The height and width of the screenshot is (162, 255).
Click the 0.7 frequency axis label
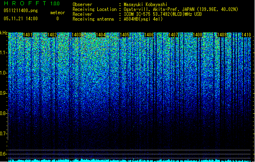click(3, 134)
